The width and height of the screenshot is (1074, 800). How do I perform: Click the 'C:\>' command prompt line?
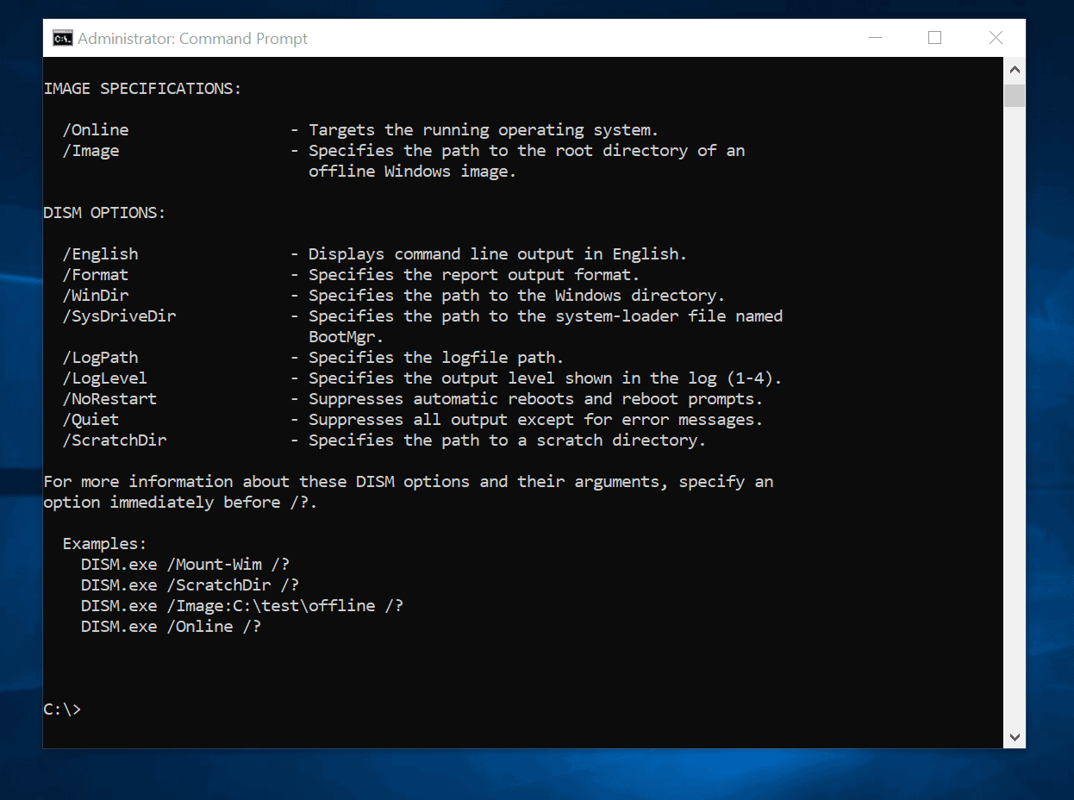pyautogui.click(x=63, y=709)
